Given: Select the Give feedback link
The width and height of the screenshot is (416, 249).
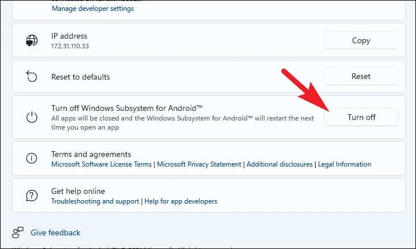Looking at the screenshot, I should 55,233.
